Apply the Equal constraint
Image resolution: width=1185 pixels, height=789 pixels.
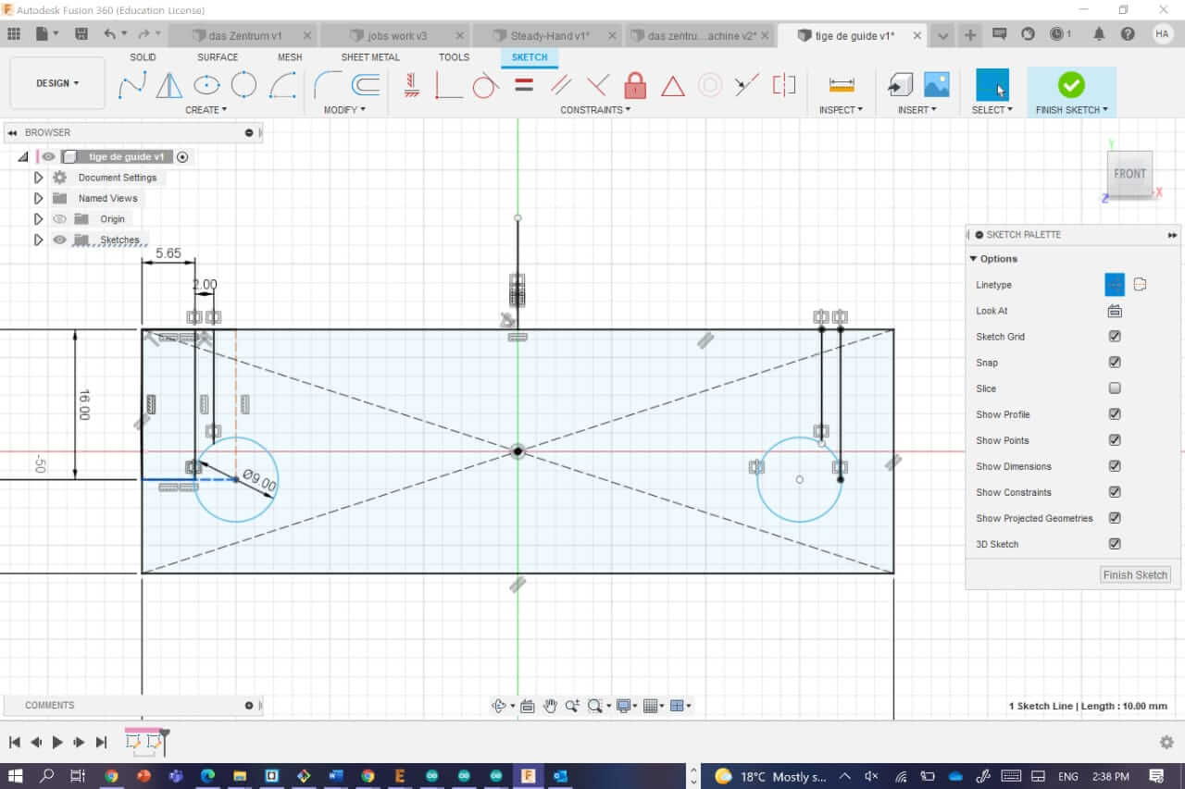(524, 85)
